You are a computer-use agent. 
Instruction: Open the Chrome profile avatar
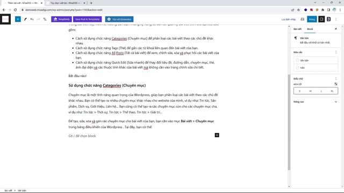coord(334,10)
